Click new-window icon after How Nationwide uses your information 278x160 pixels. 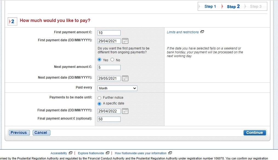[x=170, y=153]
